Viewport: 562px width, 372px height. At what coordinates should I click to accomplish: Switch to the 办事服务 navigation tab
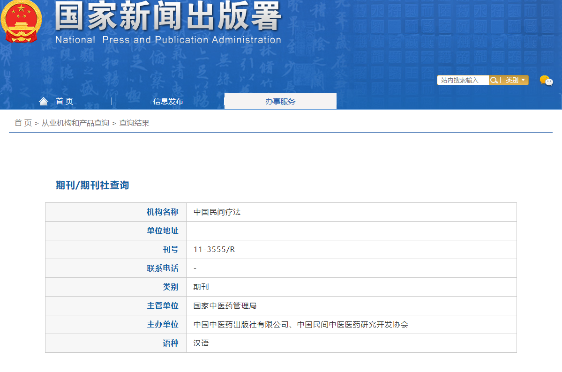(280, 101)
